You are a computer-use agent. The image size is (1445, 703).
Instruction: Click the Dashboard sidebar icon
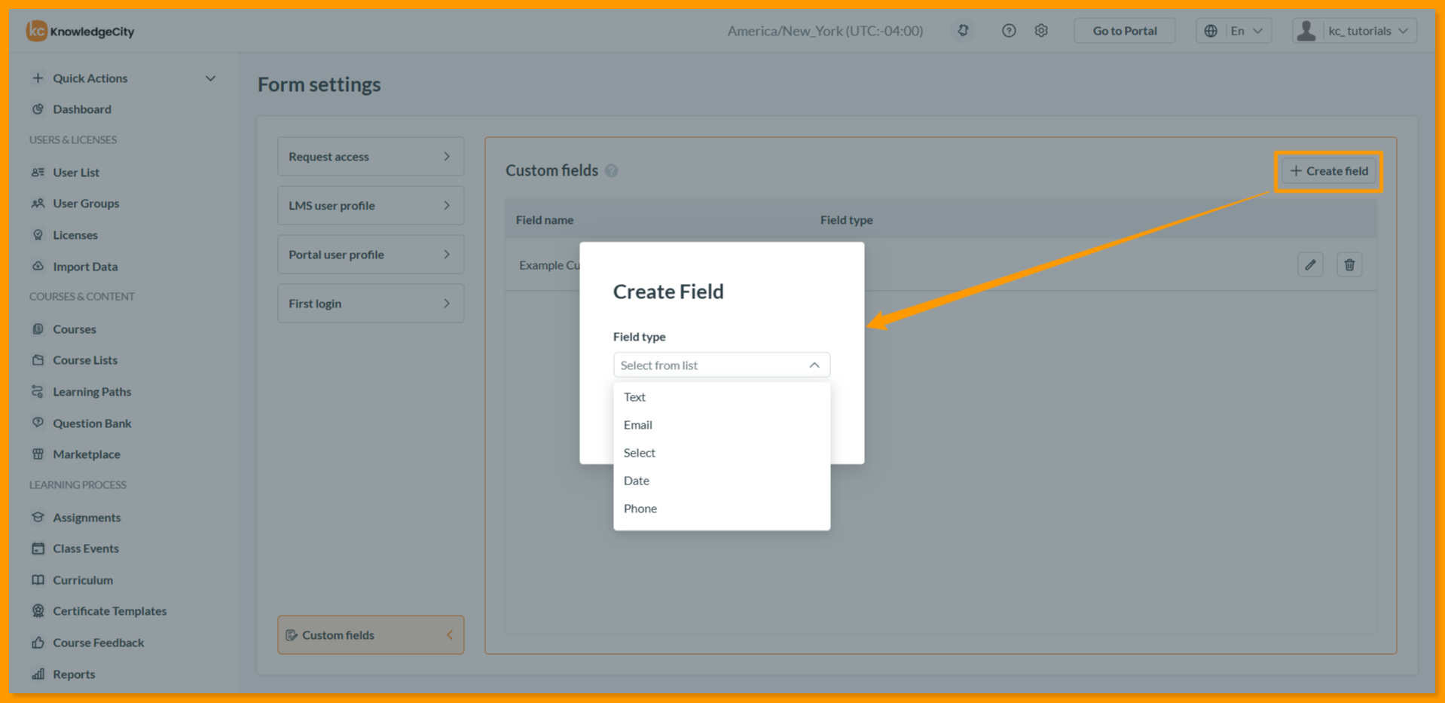click(x=38, y=109)
